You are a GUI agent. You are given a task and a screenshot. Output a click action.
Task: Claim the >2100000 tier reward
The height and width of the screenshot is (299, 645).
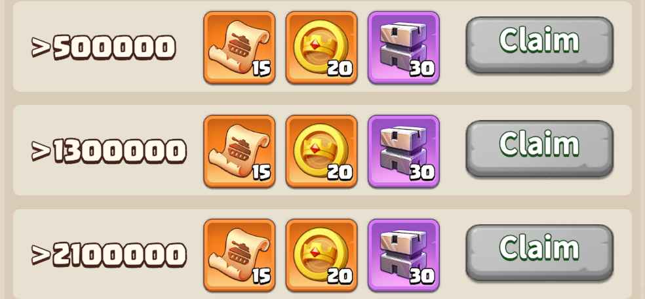point(539,252)
